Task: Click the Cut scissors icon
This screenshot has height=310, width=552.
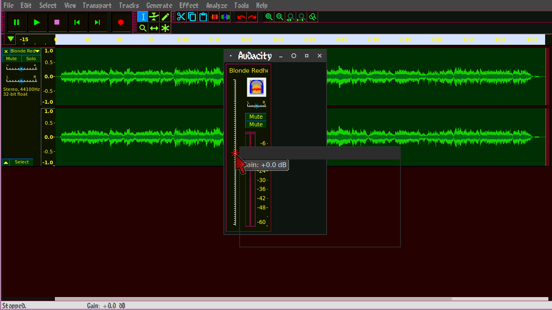Action: pos(181,17)
